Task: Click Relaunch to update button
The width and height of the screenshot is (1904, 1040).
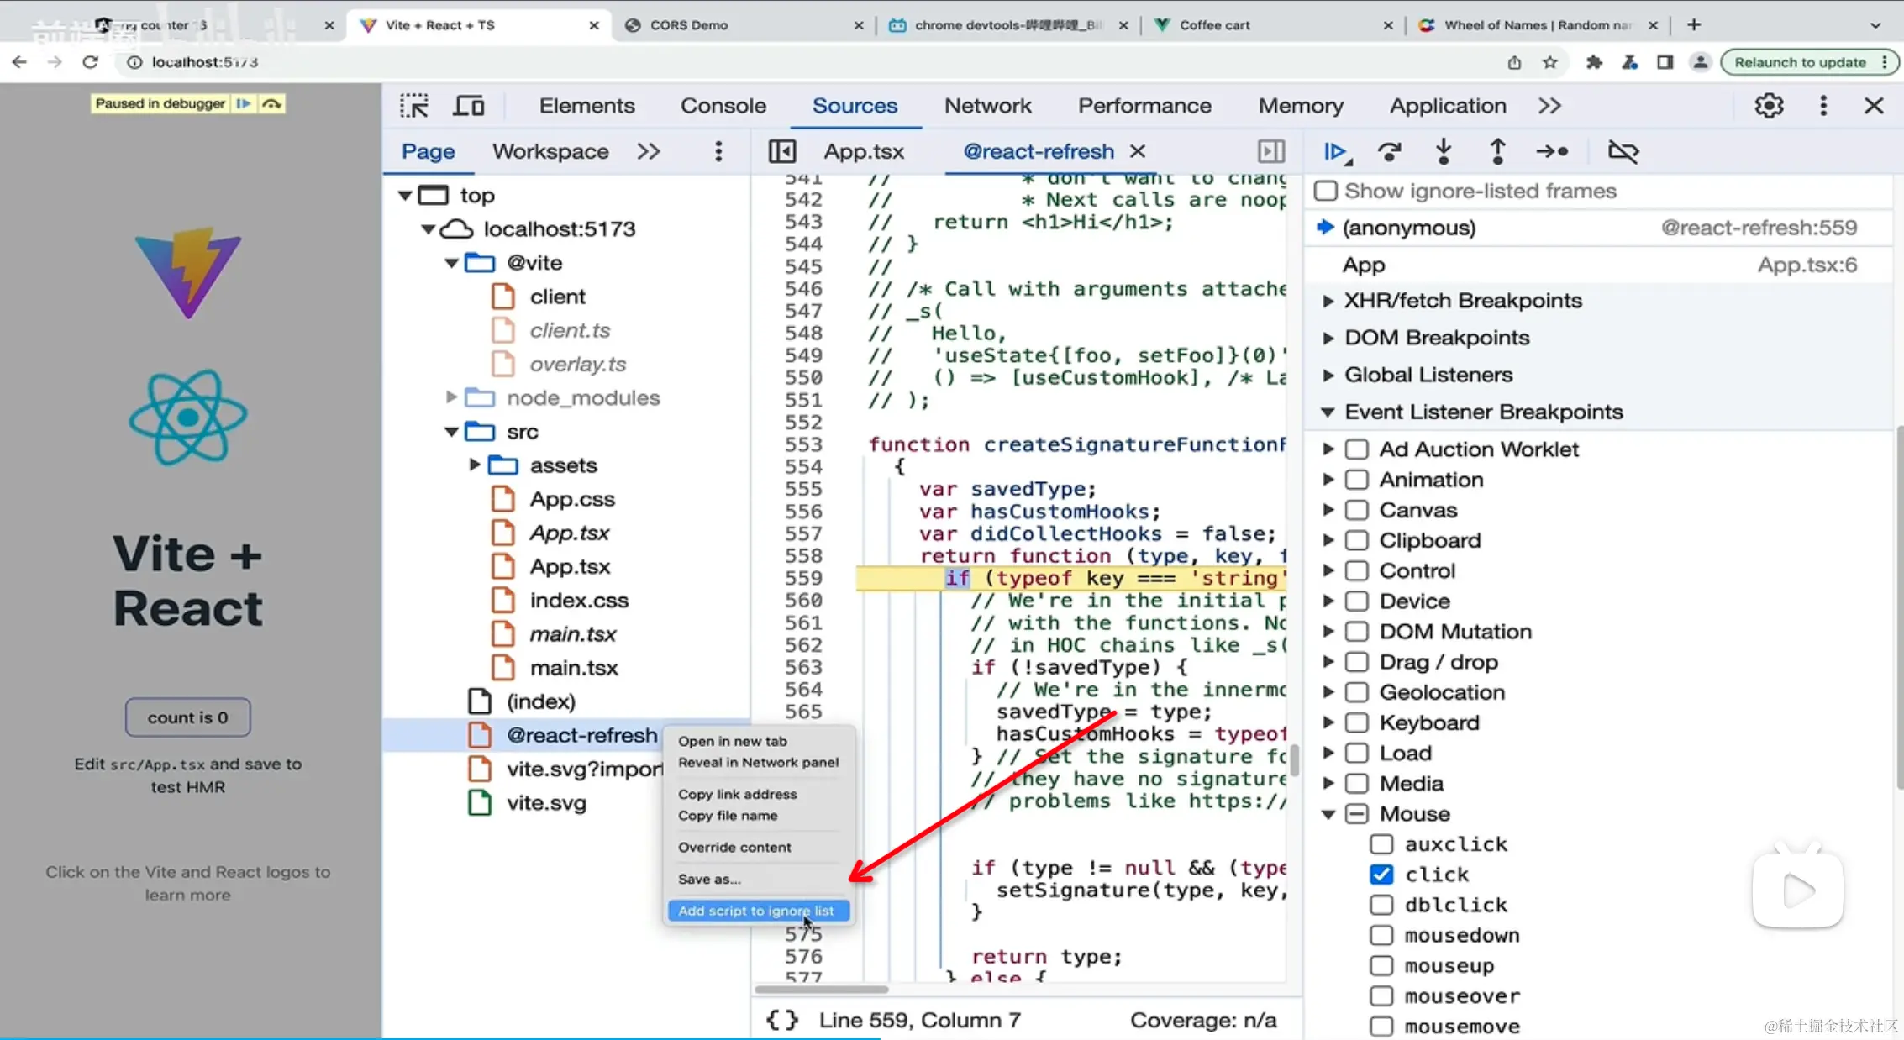Action: (x=1800, y=62)
